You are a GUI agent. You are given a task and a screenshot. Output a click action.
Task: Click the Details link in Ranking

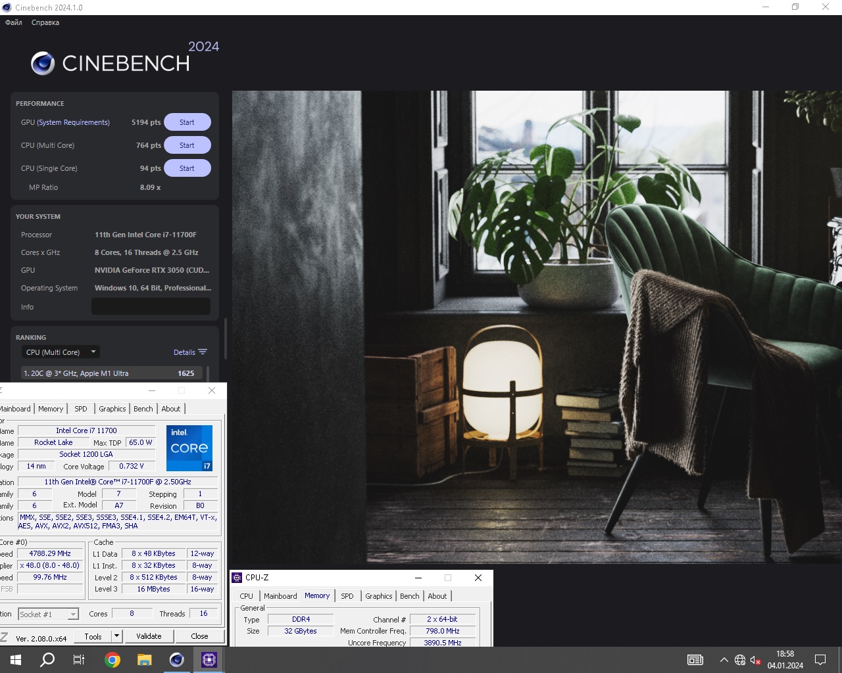[184, 352]
